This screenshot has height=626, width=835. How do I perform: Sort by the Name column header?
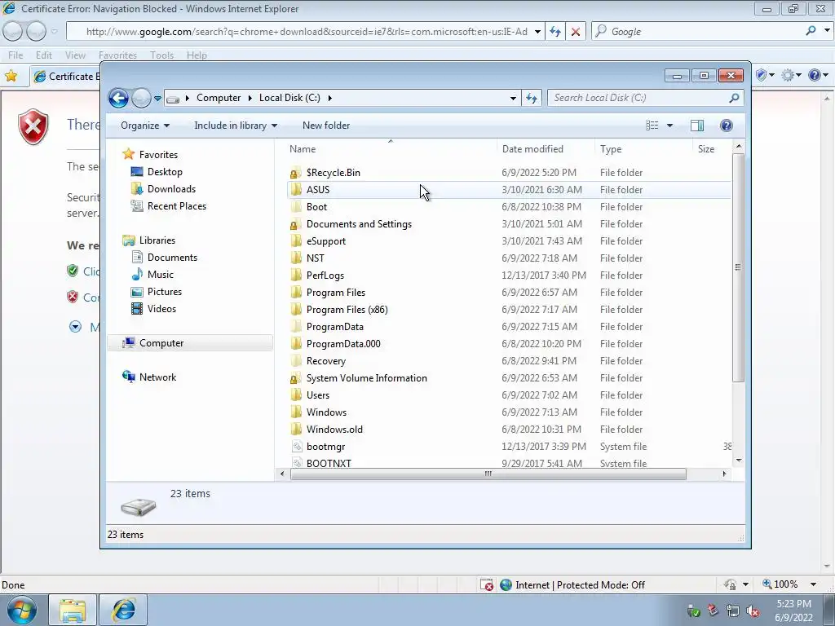[391, 149]
